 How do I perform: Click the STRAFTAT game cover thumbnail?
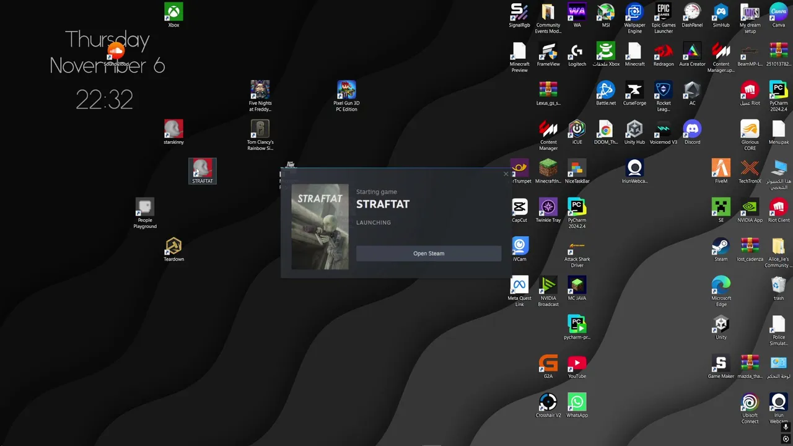tap(320, 227)
